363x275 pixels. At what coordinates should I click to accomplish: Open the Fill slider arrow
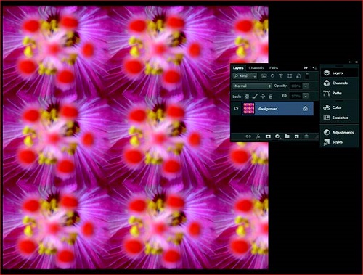(306, 96)
